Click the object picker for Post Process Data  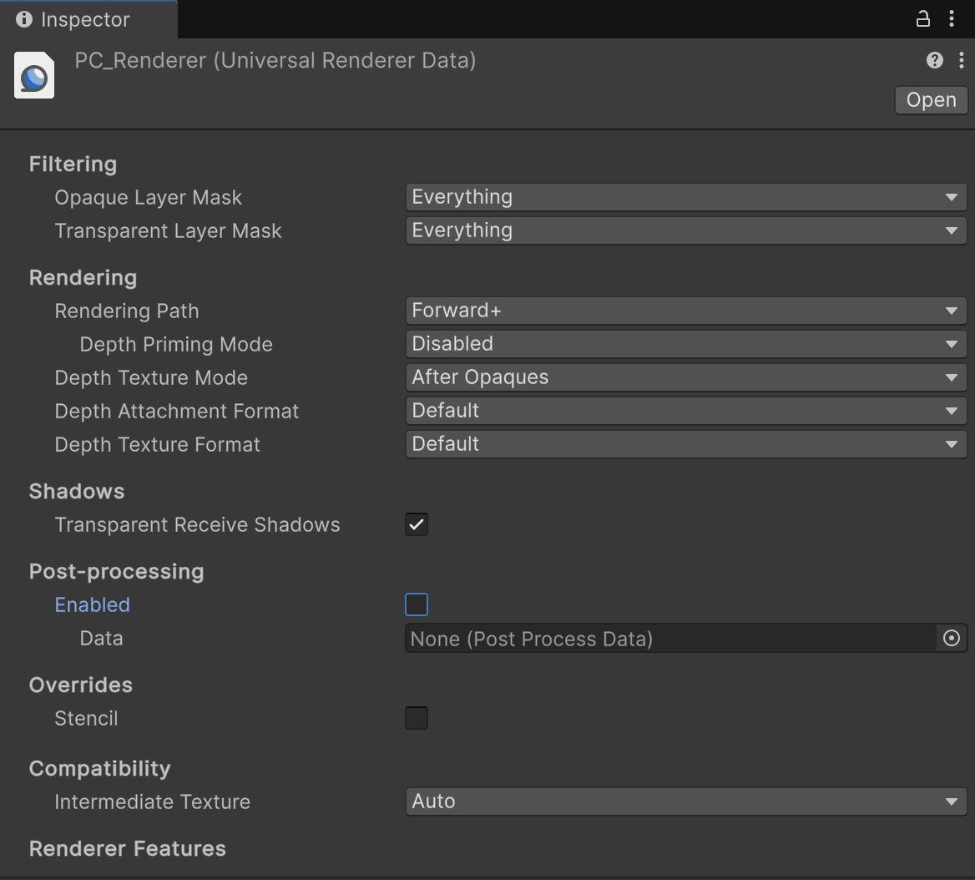tap(951, 638)
